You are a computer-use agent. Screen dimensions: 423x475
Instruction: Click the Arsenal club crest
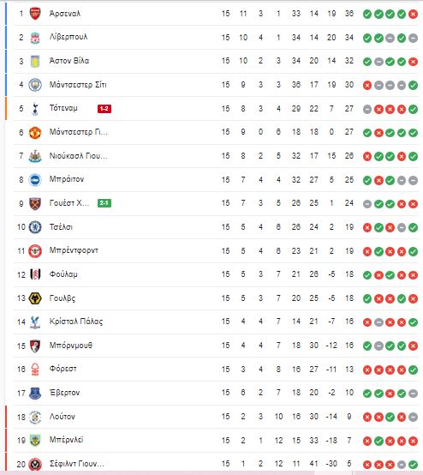coord(35,14)
